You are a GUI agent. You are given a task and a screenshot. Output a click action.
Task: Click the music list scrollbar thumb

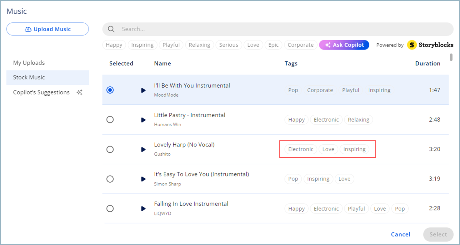coord(451,57)
